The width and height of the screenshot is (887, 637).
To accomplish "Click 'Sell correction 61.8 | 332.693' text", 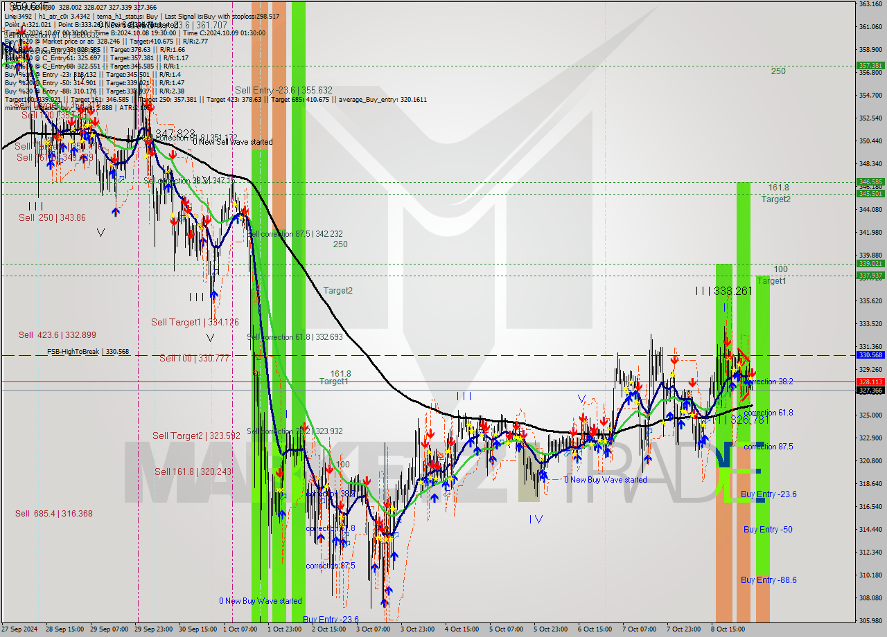I will pyautogui.click(x=295, y=337).
